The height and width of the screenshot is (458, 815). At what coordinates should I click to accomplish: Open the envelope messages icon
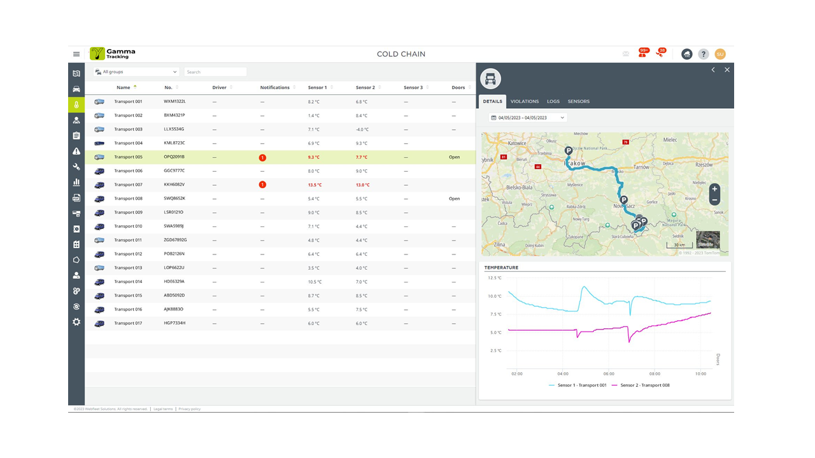pyautogui.click(x=626, y=54)
